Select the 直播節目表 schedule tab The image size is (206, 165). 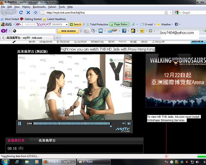coord(16,140)
